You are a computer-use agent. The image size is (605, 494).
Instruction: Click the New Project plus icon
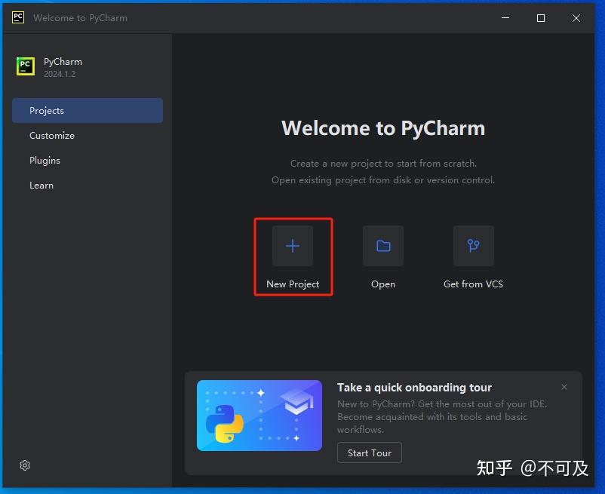point(292,245)
